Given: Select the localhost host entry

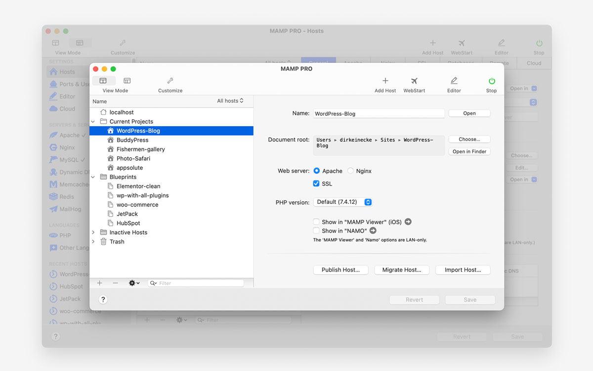Looking at the screenshot, I should 171,112.
